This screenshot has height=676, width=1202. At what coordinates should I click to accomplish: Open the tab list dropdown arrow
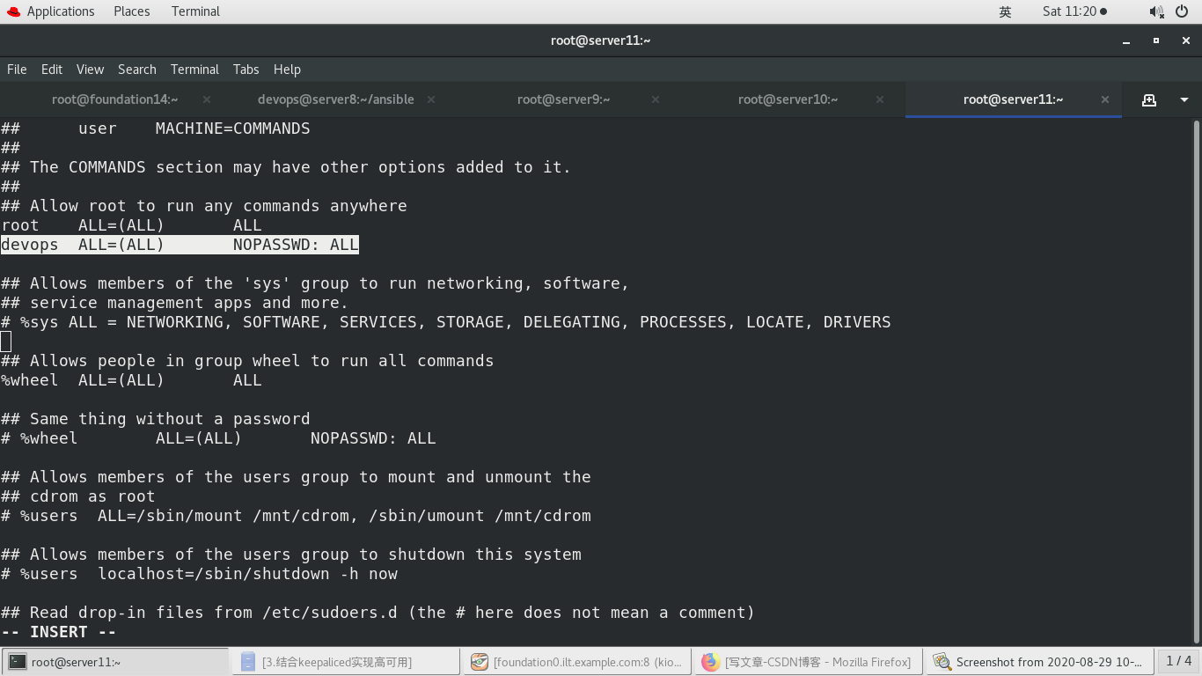coord(1183,99)
